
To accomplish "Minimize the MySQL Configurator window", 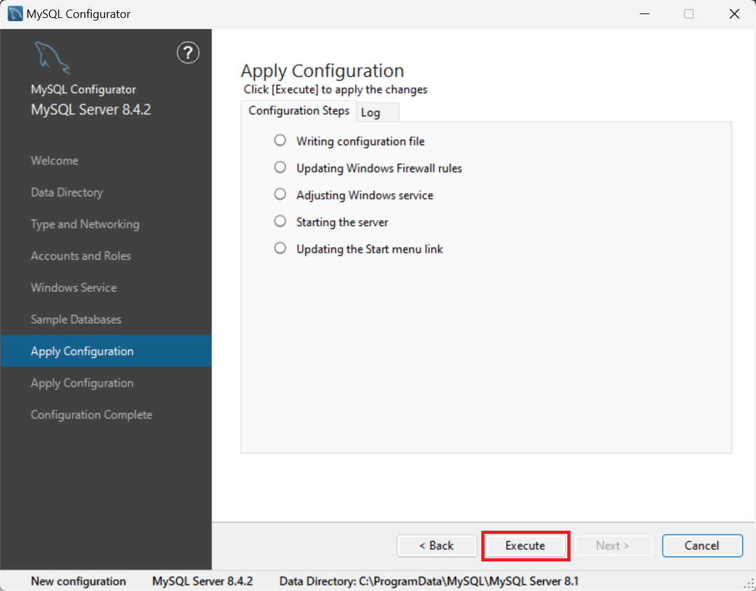I will (644, 14).
